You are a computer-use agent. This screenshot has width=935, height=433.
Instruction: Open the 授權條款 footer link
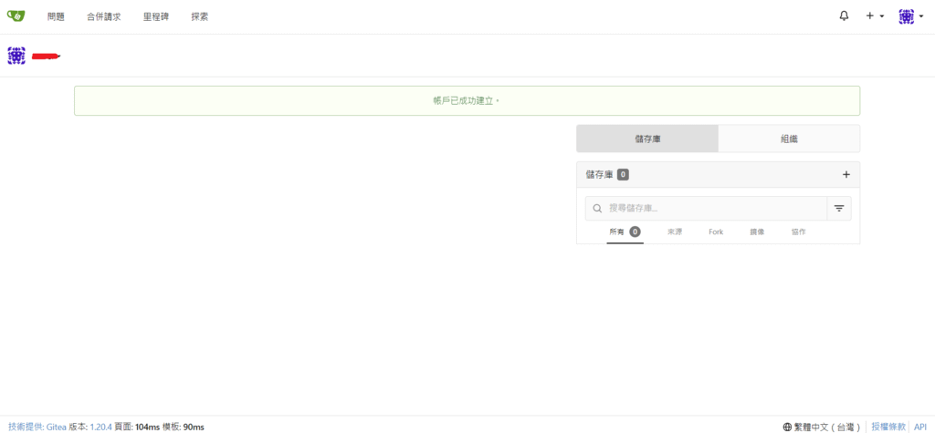[x=888, y=427]
